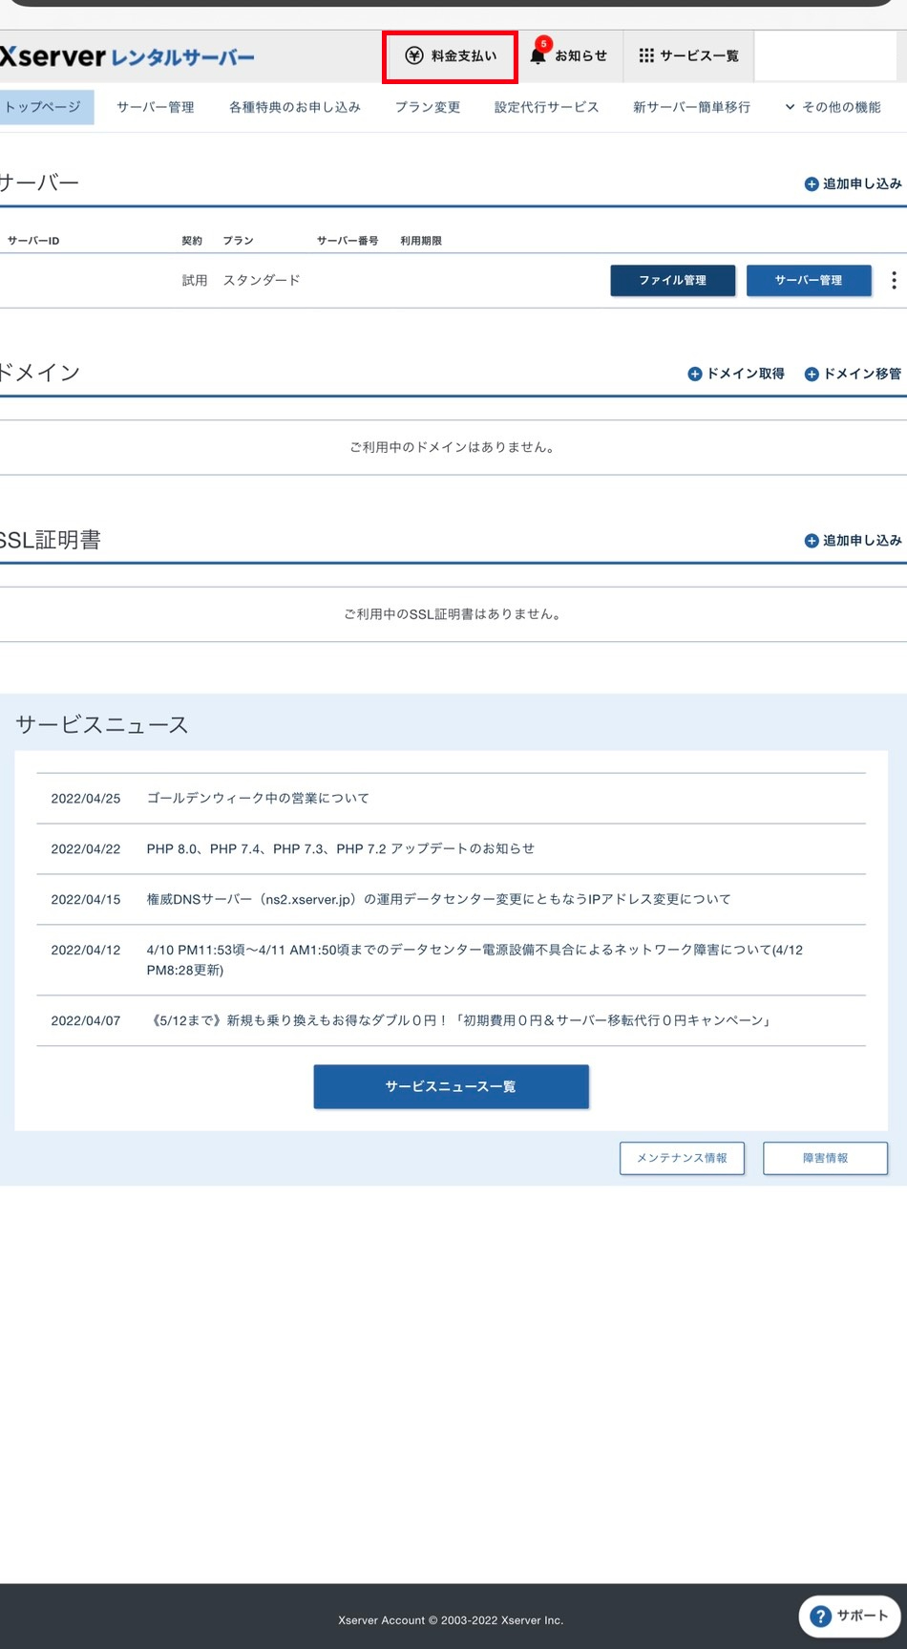This screenshot has width=907, height=1649.
Task: Expand the その他の機能 dropdown
Action: click(x=833, y=107)
